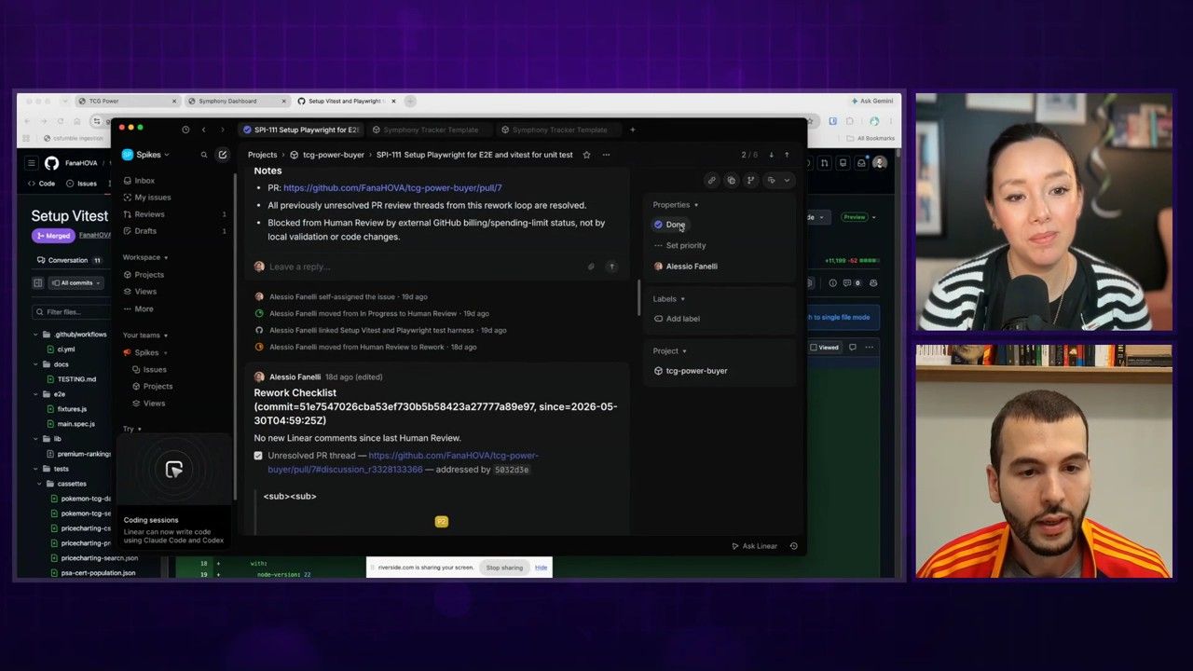Expand the Try section
The image size is (1193, 671).
pos(130,429)
